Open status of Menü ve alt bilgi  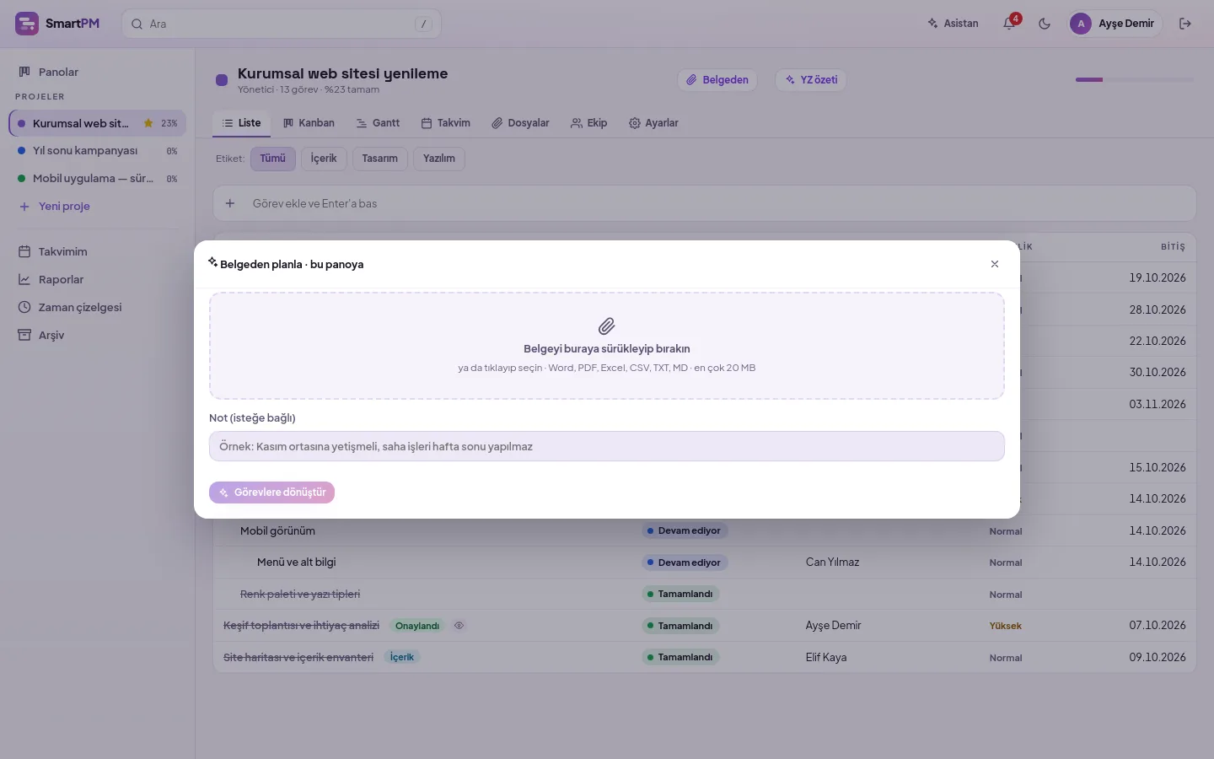pyautogui.click(x=685, y=563)
